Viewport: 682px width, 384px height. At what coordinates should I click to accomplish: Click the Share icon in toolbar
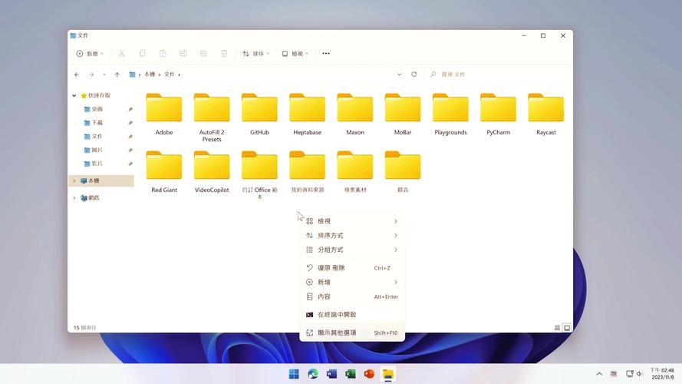203,54
